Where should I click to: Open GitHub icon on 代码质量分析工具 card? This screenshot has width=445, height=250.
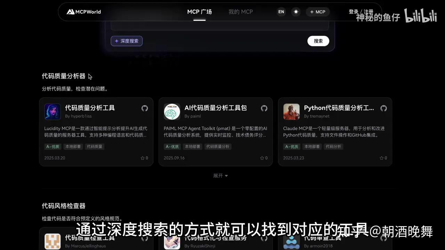coord(145,108)
